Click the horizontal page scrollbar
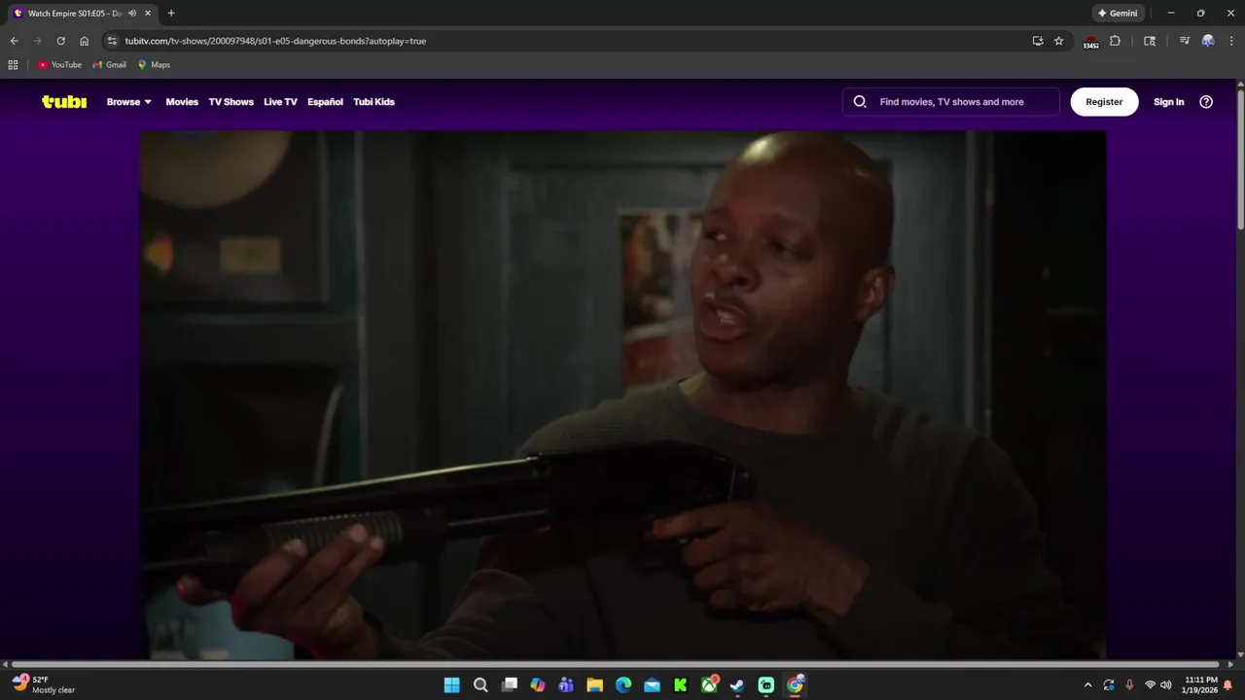 615,664
